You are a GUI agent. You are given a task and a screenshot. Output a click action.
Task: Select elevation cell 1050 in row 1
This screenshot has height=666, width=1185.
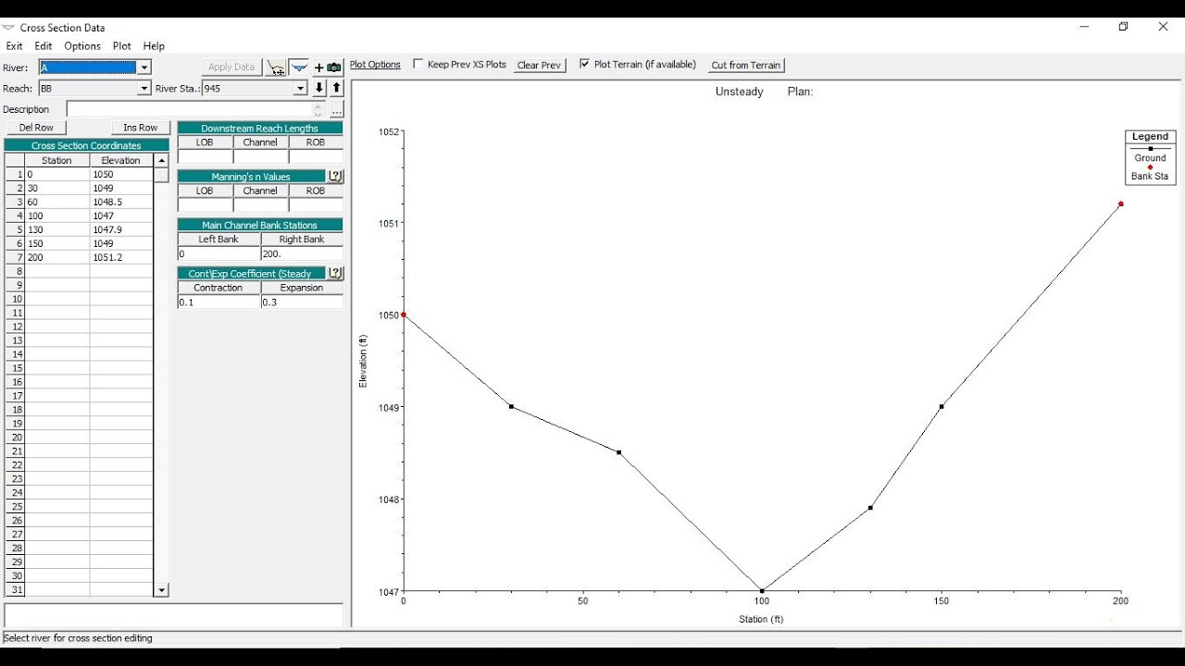pyautogui.click(x=121, y=174)
